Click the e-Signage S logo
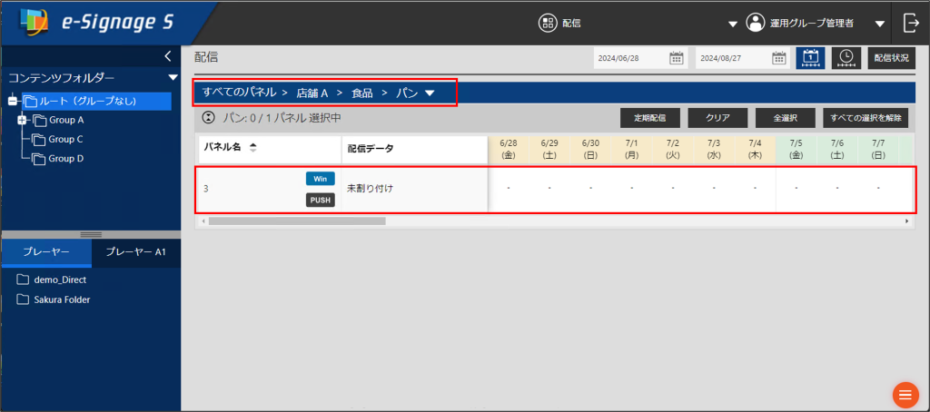This screenshot has width=930, height=412. click(96, 23)
